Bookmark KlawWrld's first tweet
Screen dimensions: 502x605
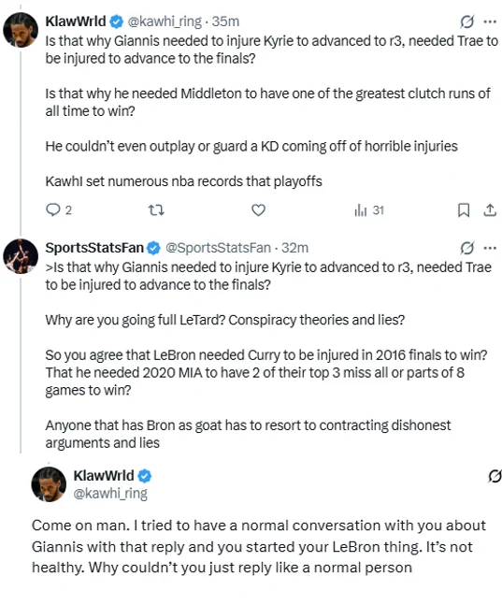(x=464, y=210)
